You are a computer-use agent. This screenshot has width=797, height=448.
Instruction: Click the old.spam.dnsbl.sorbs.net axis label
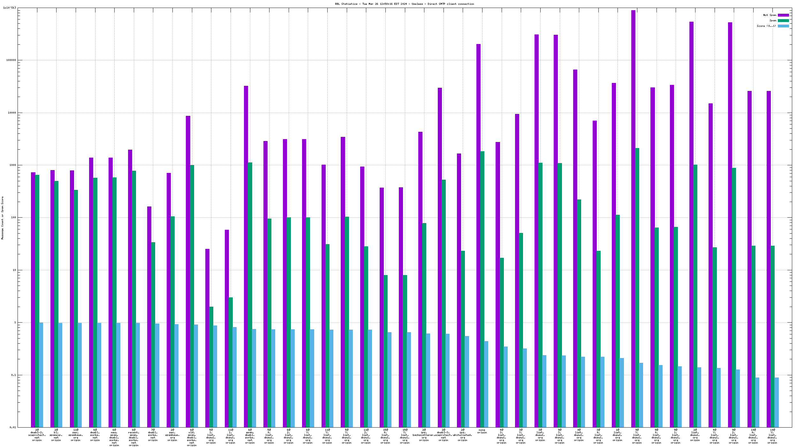tap(192, 437)
